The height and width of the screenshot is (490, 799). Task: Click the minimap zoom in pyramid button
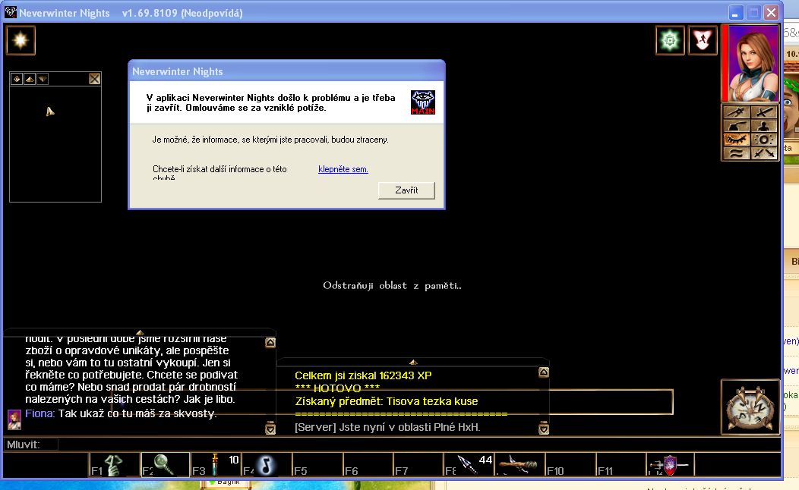(30, 79)
